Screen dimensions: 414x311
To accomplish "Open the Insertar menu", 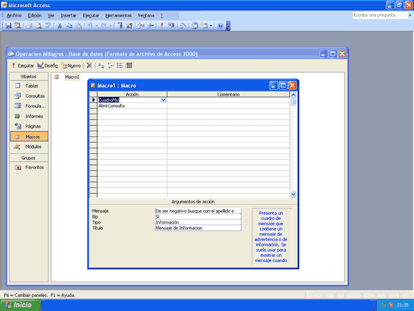I will (69, 15).
